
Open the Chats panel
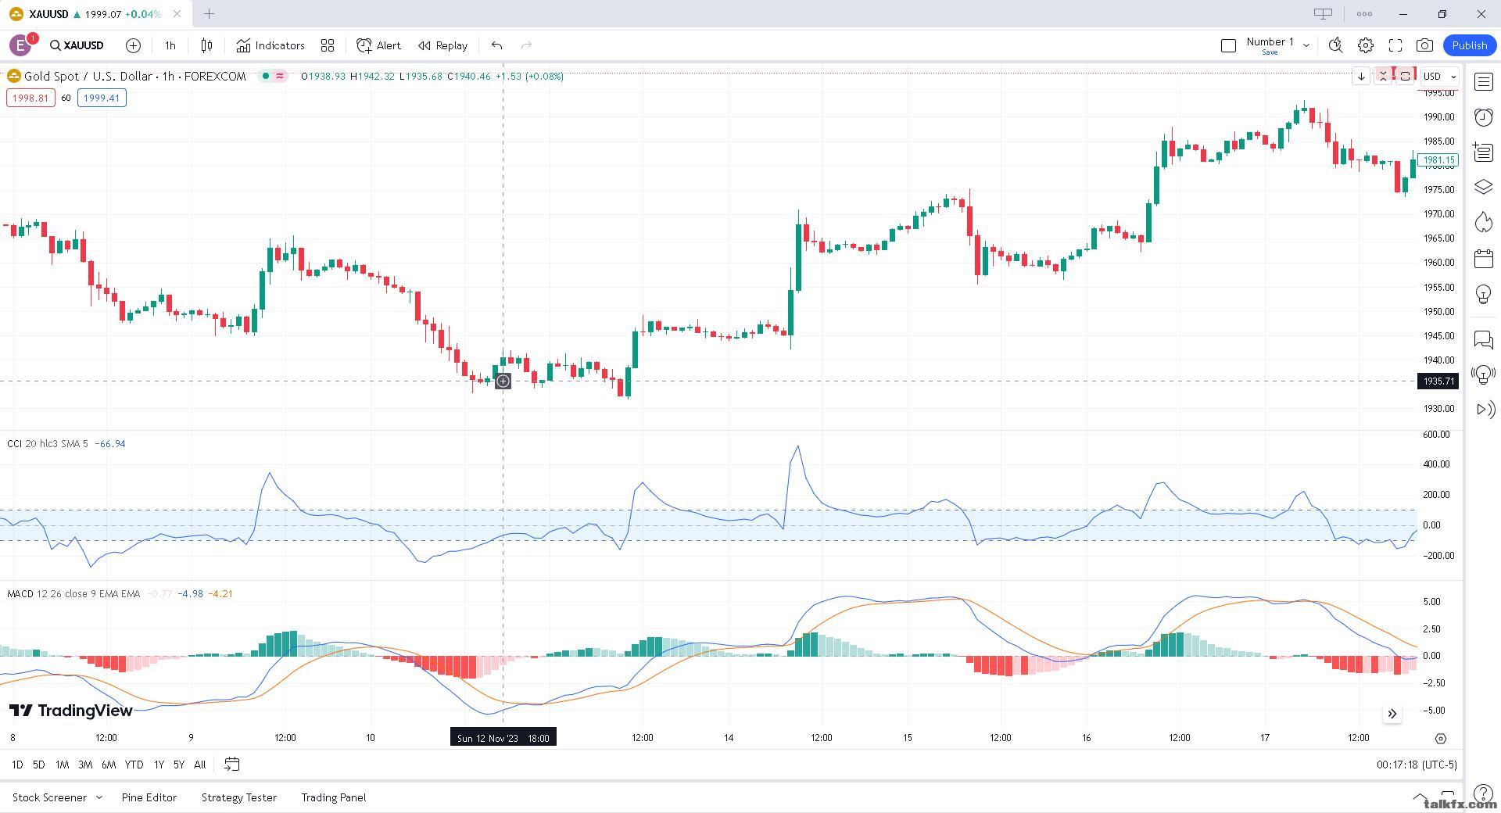(x=1483, y=339)
